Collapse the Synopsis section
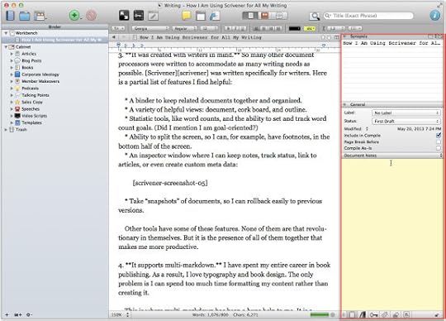 point(344,36)
